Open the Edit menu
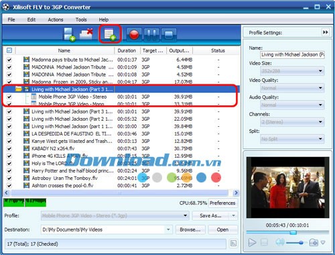The width and height of the screenshot is (335, 255). coord(31,19)
